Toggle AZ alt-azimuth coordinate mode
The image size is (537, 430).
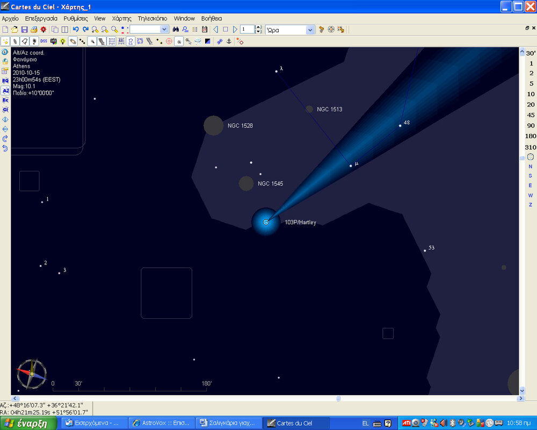coord(5,91)
